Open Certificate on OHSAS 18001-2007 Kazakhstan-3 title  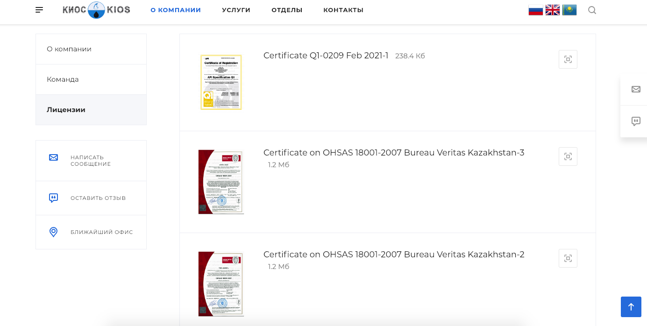(394, 153)
